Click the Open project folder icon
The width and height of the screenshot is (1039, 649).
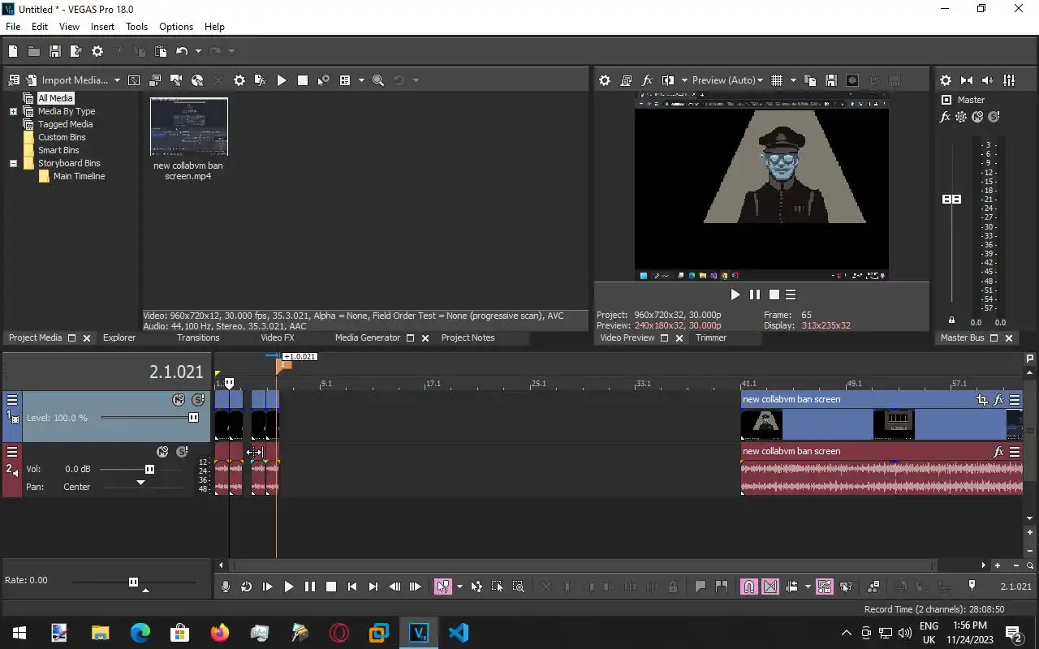pos(34,51)
